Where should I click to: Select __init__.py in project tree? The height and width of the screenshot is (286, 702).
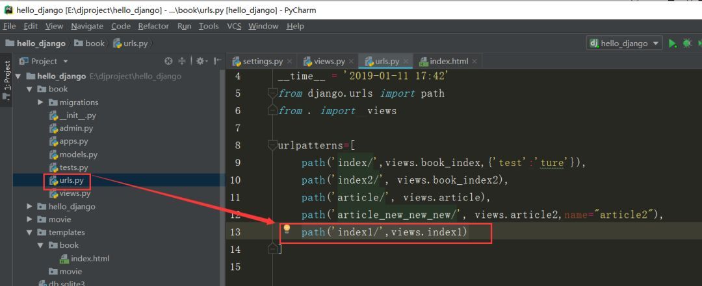(73, 115)
